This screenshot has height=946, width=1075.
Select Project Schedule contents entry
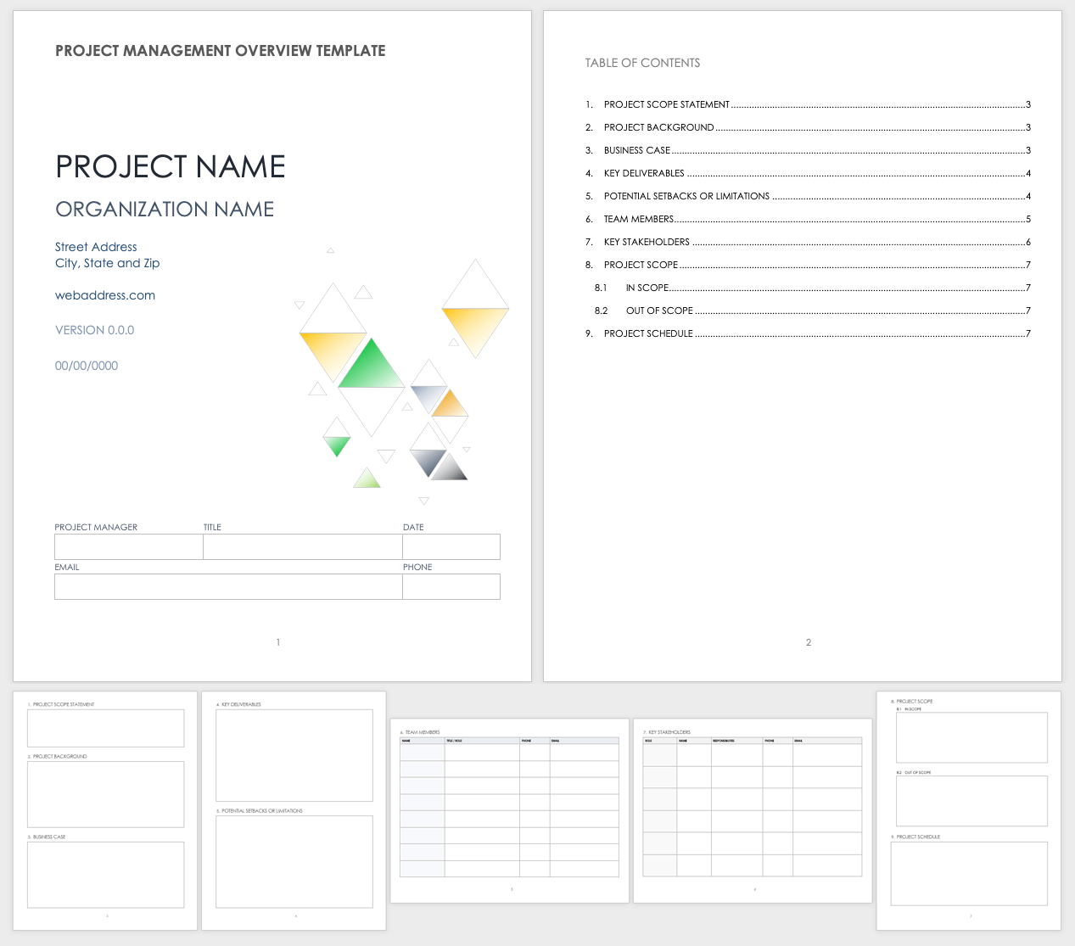(647, 333)
